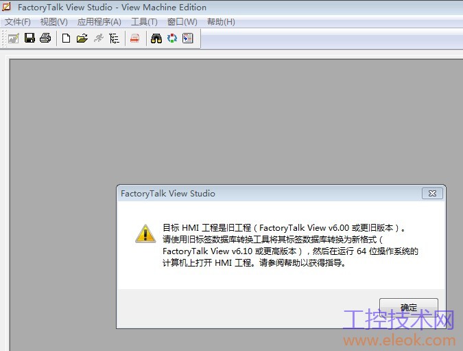This screenshot has height=351, width=463.
Task: Click the yellow warning triangle icon in dialog
Action: (145, 234)
